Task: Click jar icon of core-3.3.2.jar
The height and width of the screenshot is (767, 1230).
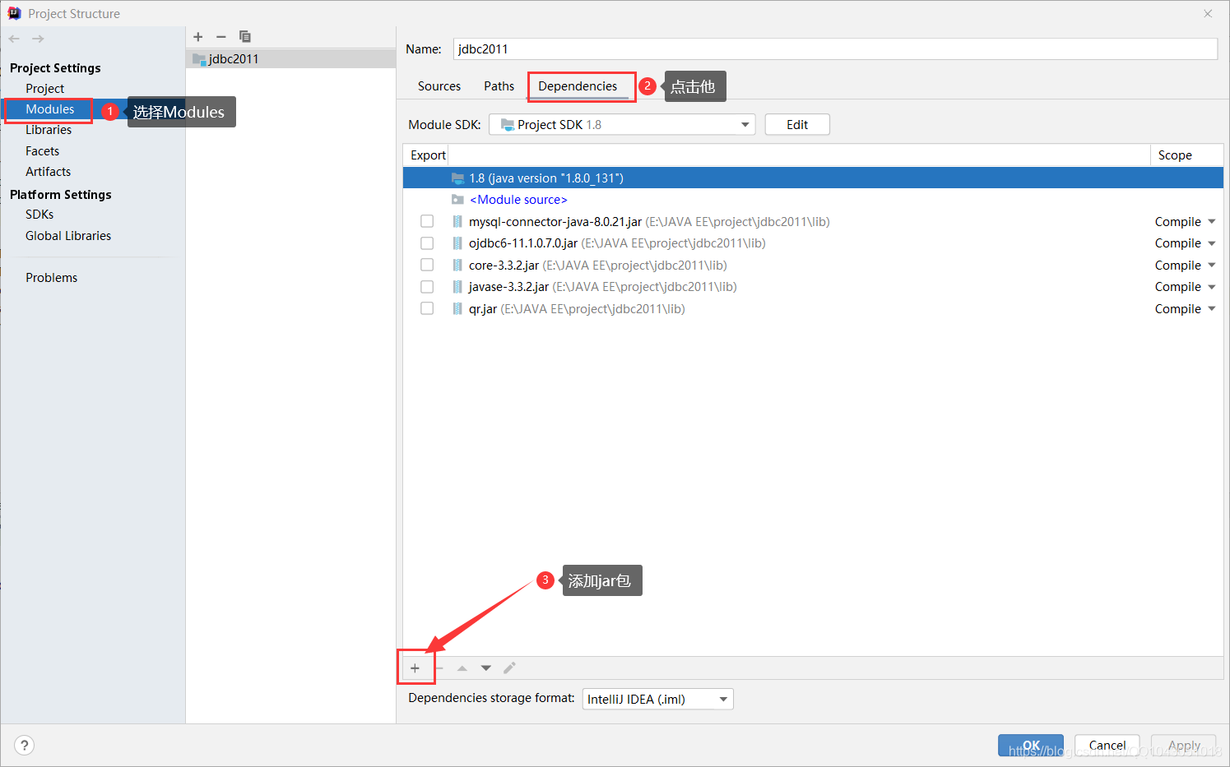Action: pyautogui.click(x=457, y=265)
